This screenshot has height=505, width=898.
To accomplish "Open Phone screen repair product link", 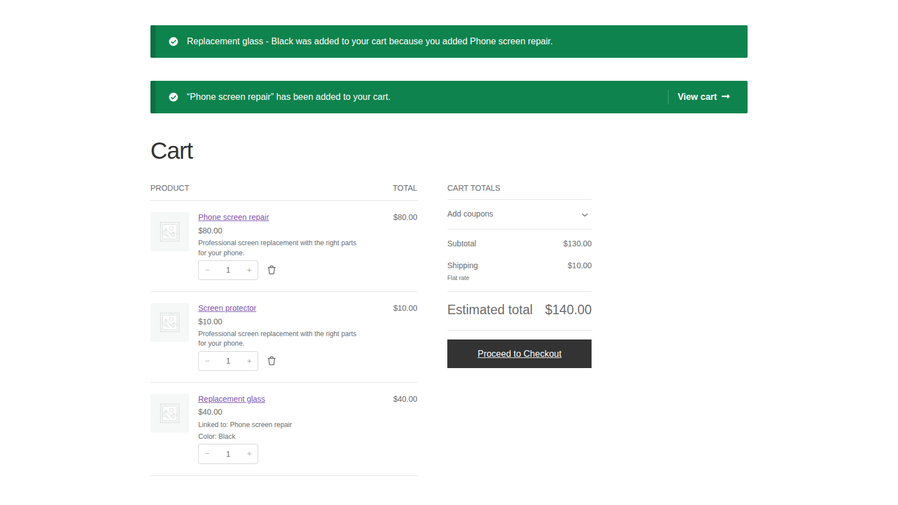I will coord(233,217).
